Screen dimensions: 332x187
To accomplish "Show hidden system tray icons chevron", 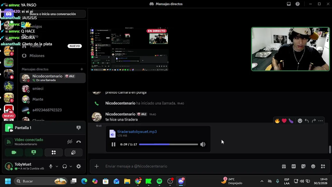I will click(x=262, y=181).
